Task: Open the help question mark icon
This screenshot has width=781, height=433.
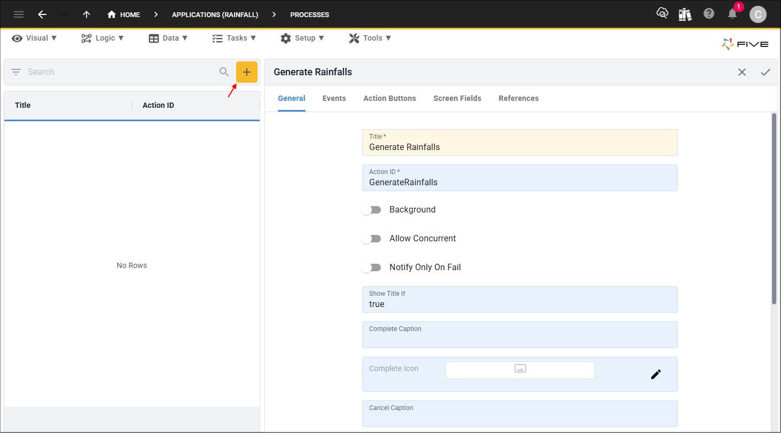Action: pyautogui.click(x=709, y=14)
